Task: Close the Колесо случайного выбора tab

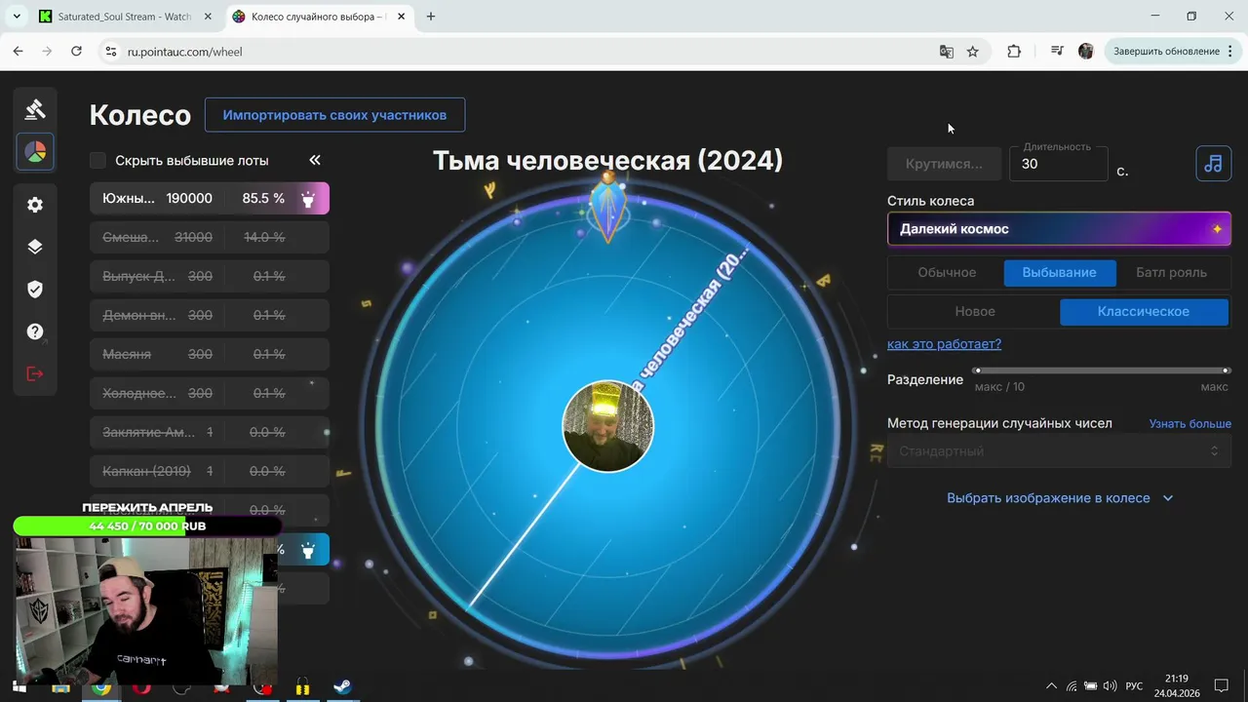Action: click(x=401, y=17)
